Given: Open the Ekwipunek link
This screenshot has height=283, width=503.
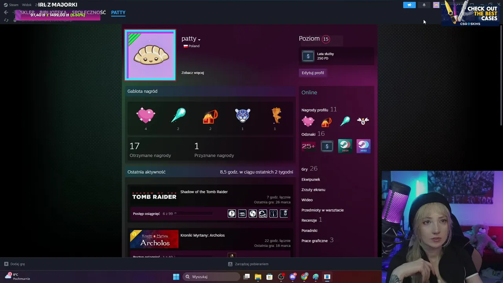Looking at the screenshot, I should pyautogui.click(x=311, y=180).
